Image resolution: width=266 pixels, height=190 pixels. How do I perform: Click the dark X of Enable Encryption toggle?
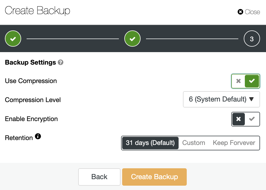click(239, 119)
